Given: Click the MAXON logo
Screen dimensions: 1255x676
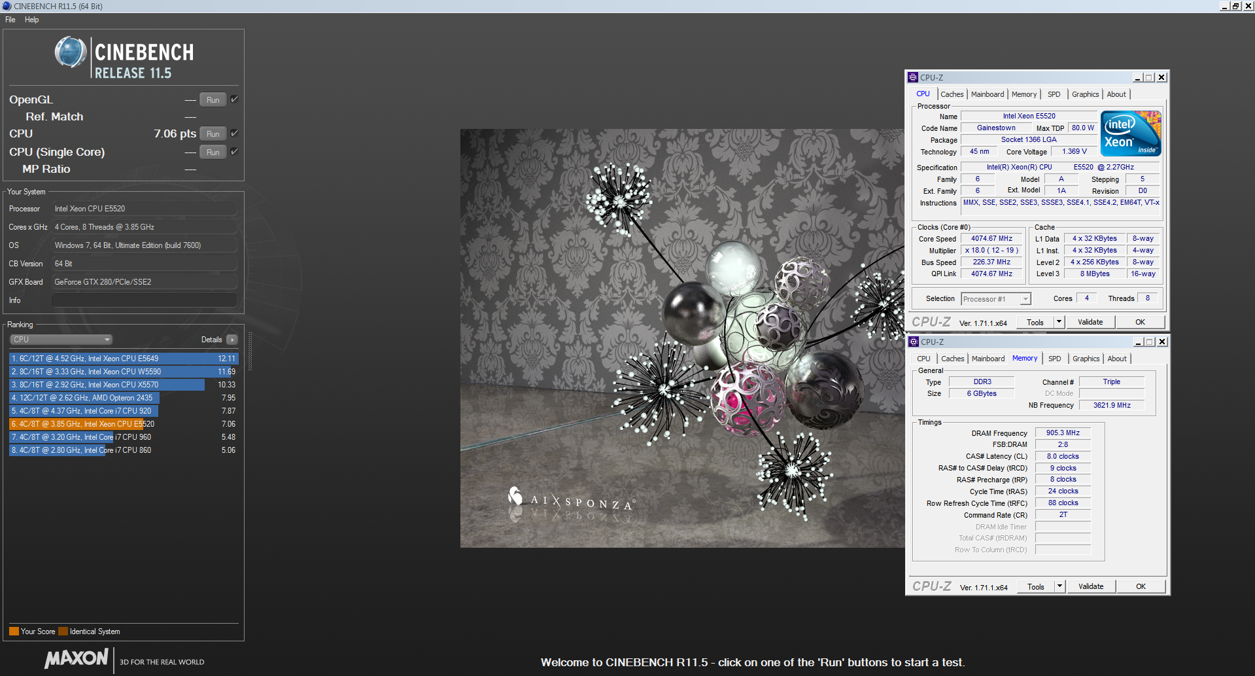Looking at the screenshot, I should (77, 658).
